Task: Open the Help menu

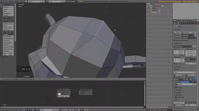Action: coord(22,1)
